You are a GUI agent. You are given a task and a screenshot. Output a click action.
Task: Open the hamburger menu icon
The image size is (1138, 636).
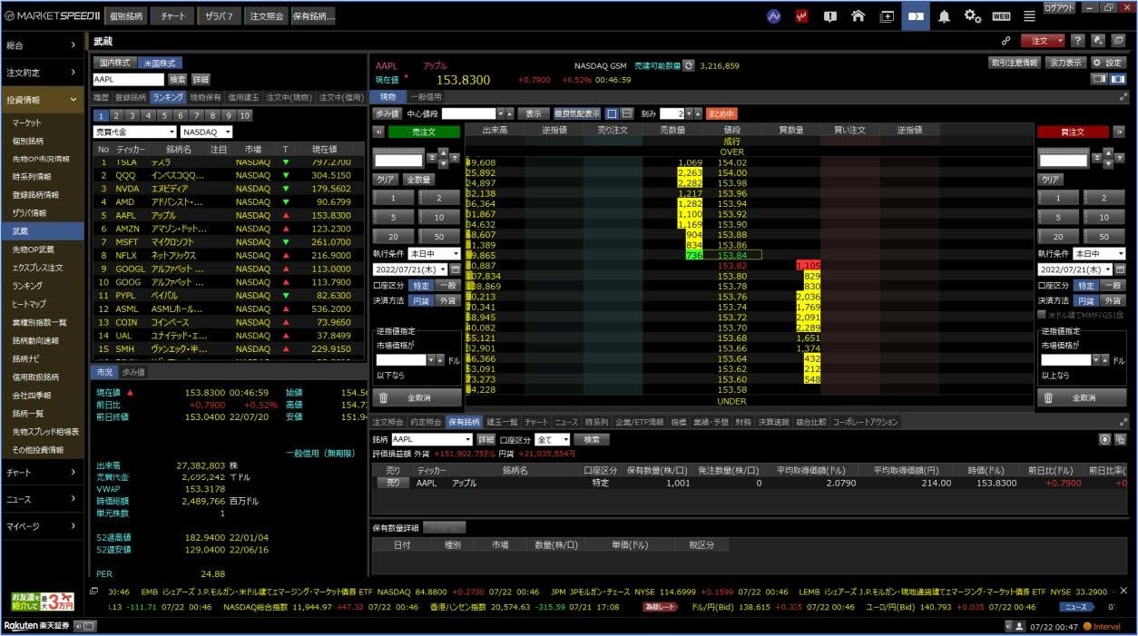click(1029, 16)
